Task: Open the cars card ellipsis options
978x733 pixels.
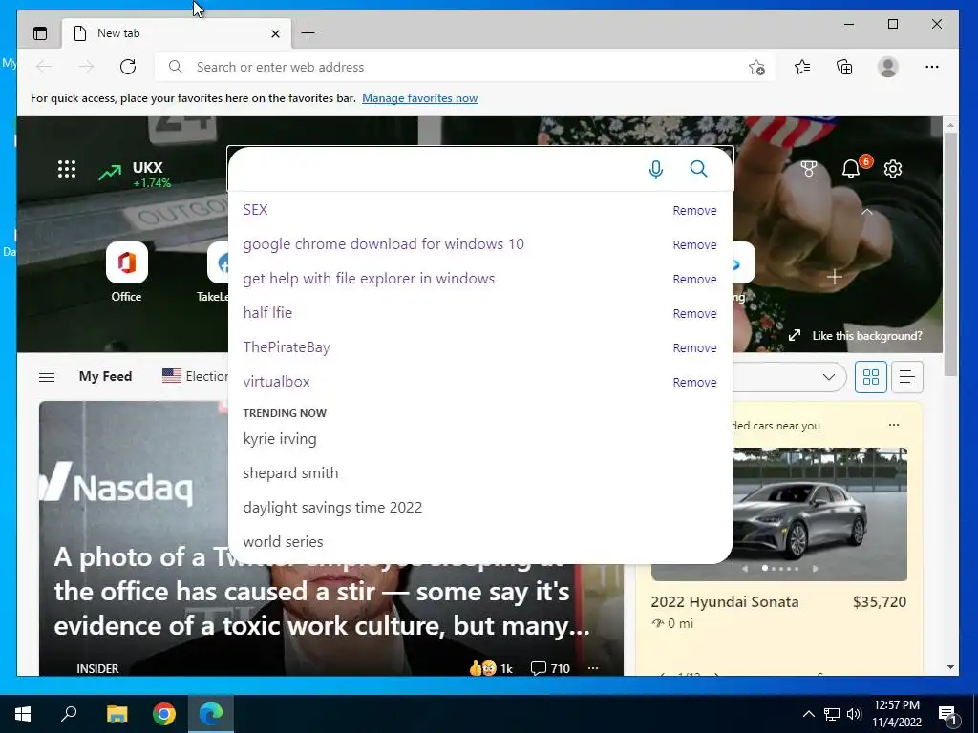Action: (894, 425)
